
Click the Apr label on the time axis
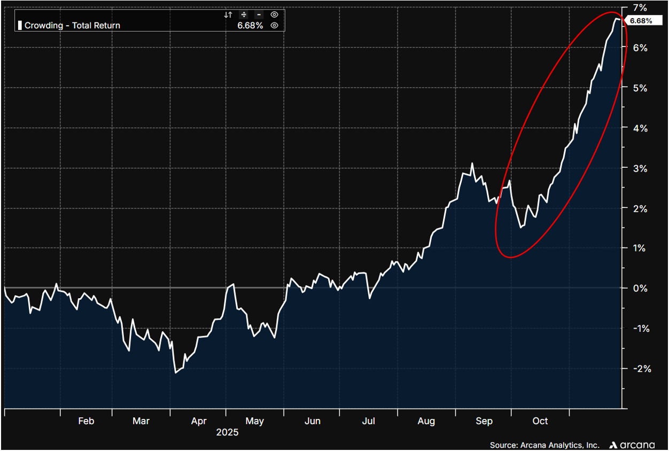point(198,421)
